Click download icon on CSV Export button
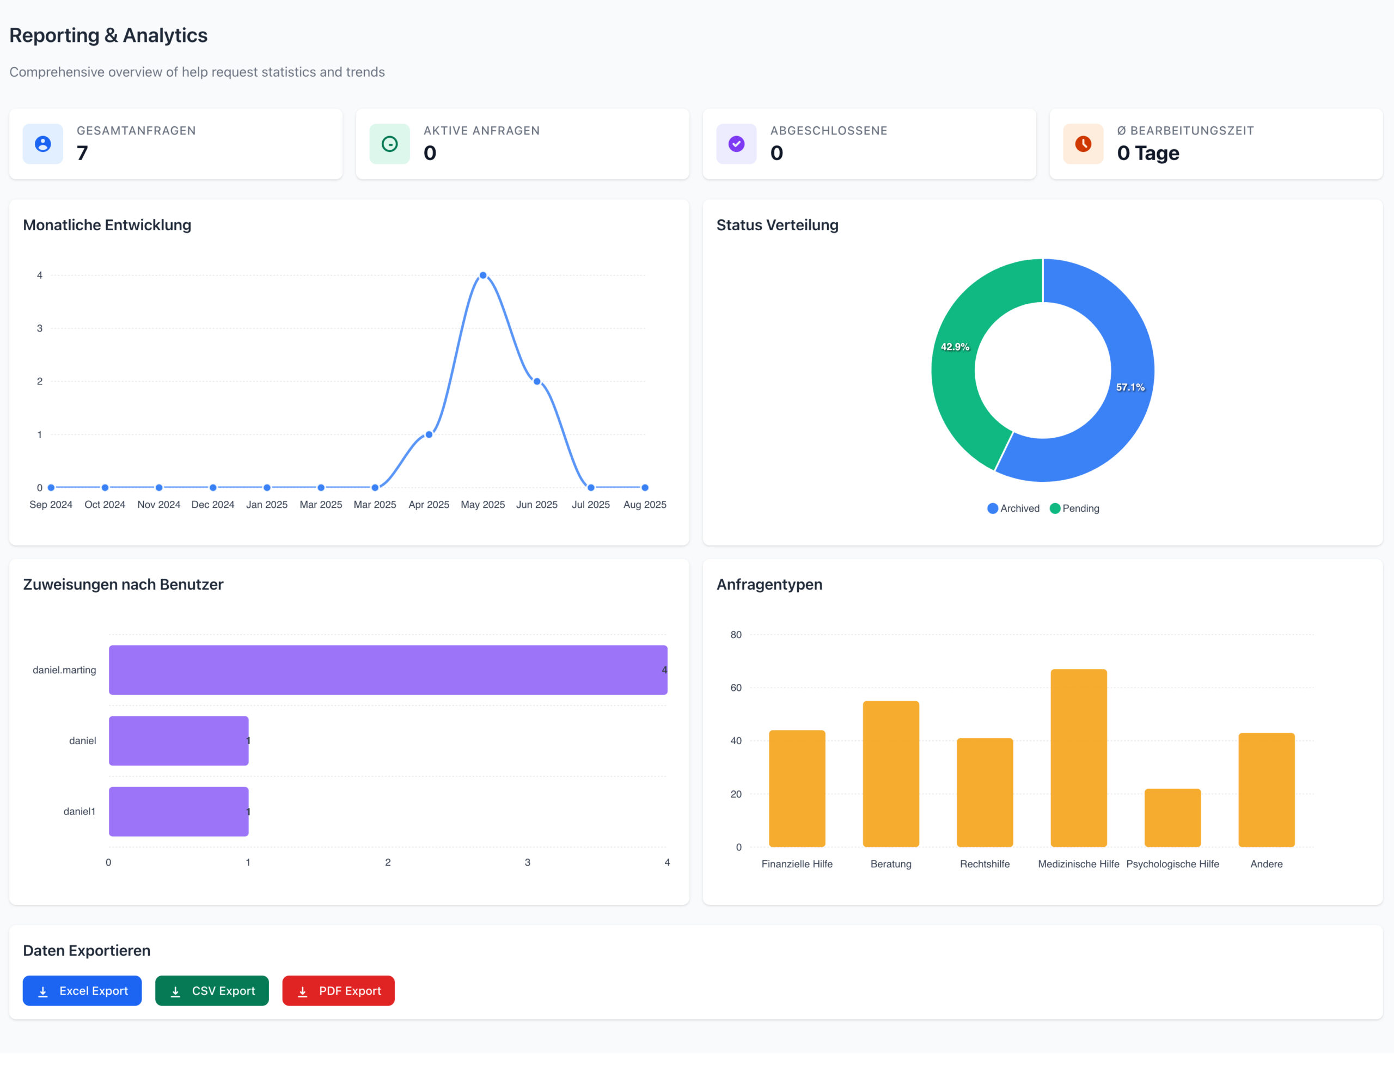The image size is (1394, 1085). (x=175, y=991)
